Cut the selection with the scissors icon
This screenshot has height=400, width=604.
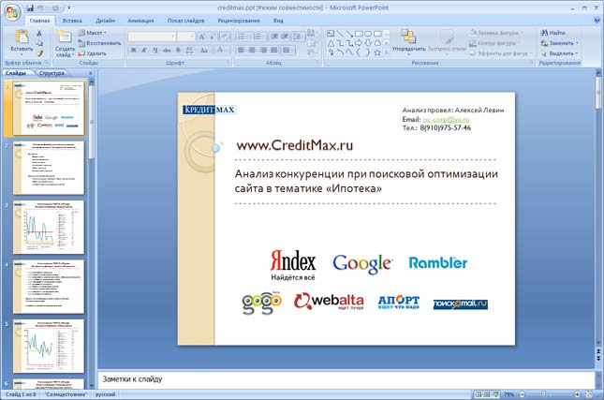pyautogui.click(x=39, y=34)
